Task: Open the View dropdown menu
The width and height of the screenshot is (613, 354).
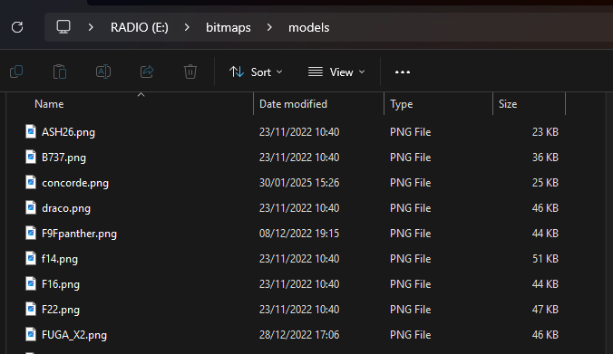Action: [x=336, y=72]
